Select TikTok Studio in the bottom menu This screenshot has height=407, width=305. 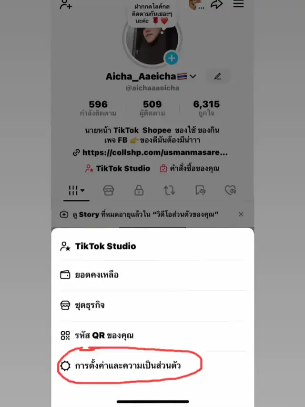pyautogui.click(x=105, y=246)
